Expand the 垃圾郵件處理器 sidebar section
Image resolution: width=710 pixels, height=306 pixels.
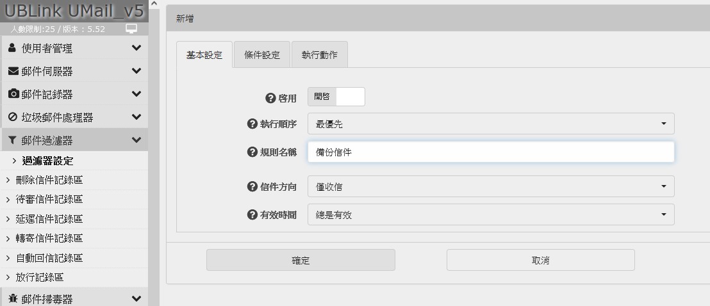tap(74, 118)
